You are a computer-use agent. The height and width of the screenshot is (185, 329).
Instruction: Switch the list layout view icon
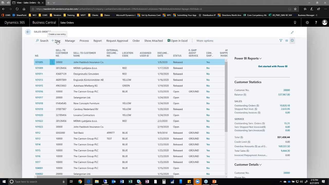tap(286, 41)
